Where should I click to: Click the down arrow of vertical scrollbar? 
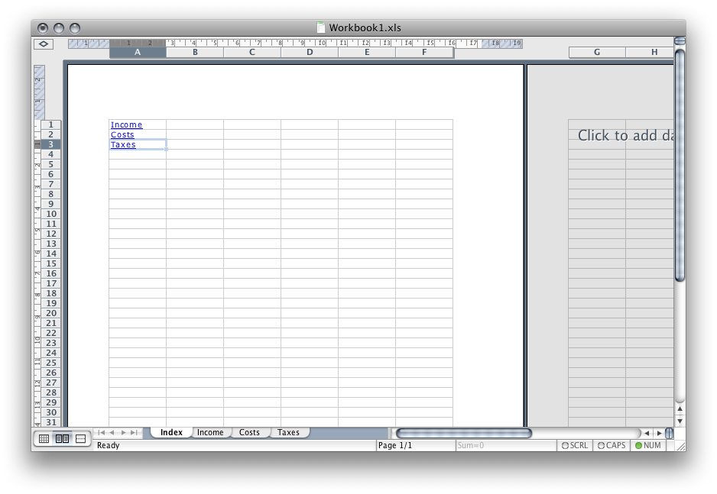(x=680, y=421)
